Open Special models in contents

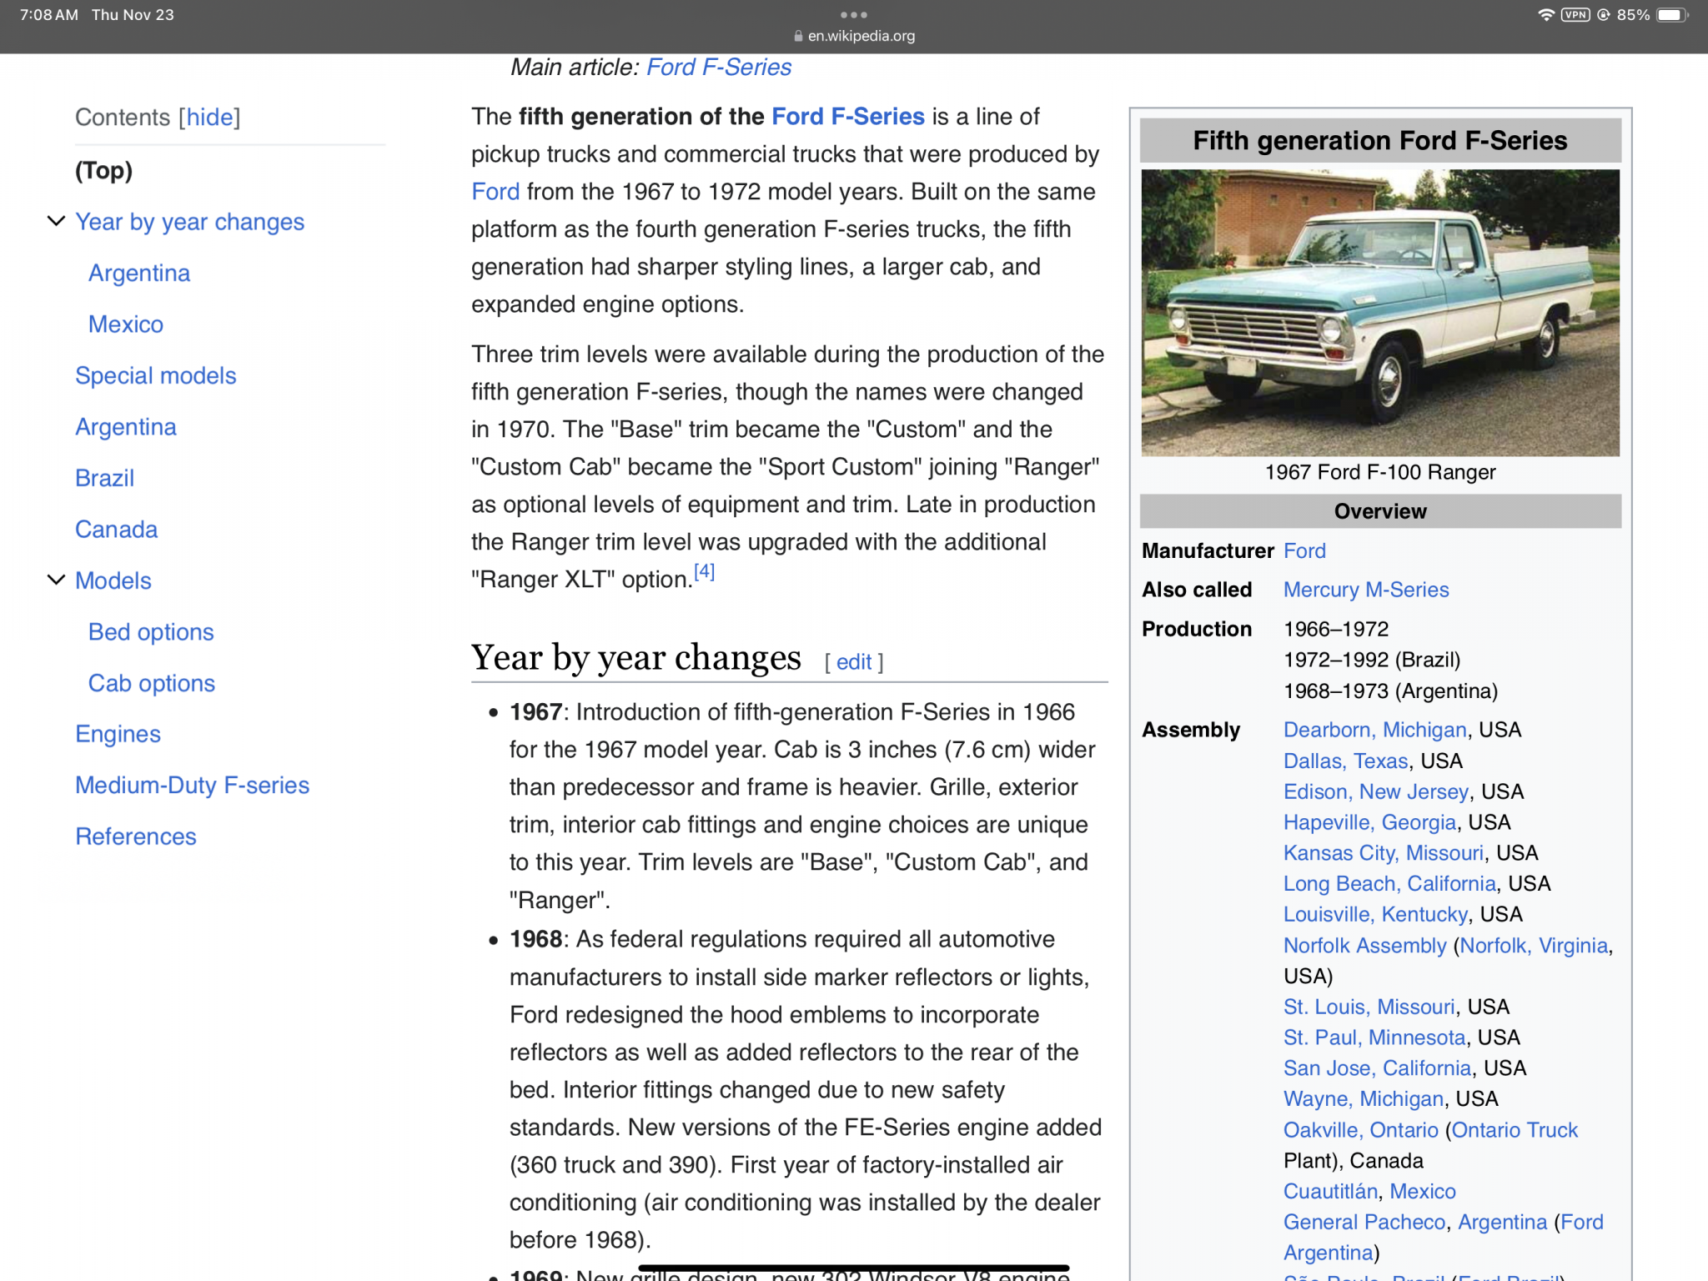click(x=155, y=375)
